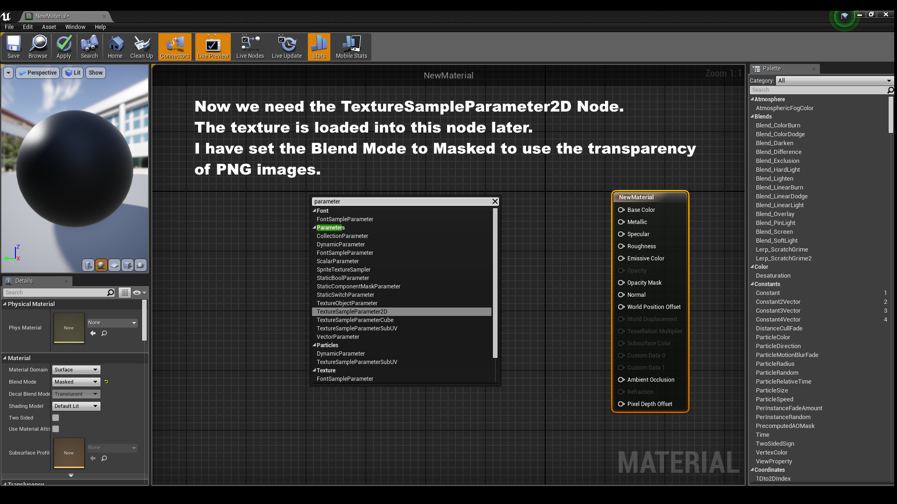Open the Shading Model dropdown
Image resolution: width=897 pixels, height=504 pixels.
tap(76, 406)
